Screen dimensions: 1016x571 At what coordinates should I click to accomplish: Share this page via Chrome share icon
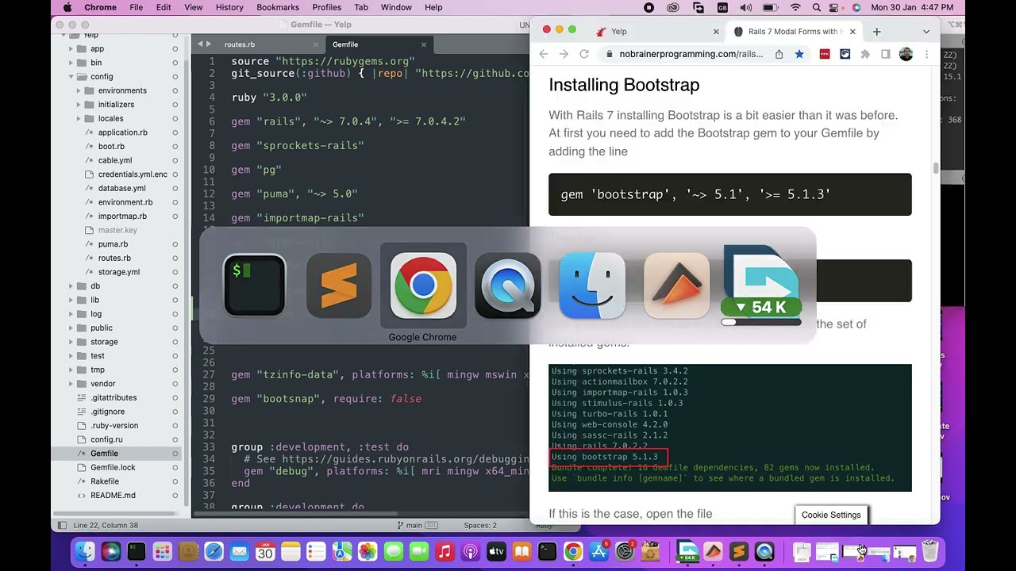(779, 54)
